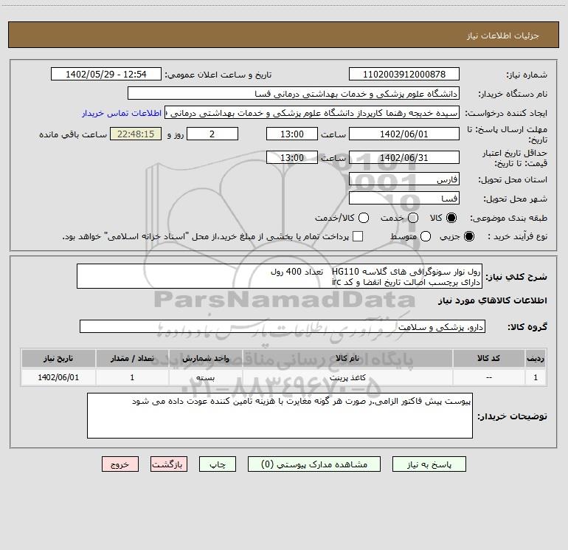Click the چاپ print button
Viewport: 568px width, 550px height.
[x=218, y=464]
